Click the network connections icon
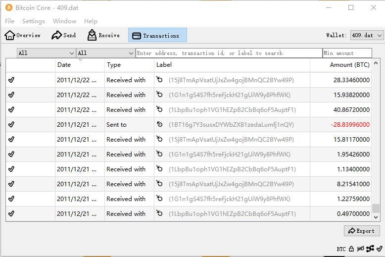Viewport: 385px width, 257px height. (x=370, y=249)
